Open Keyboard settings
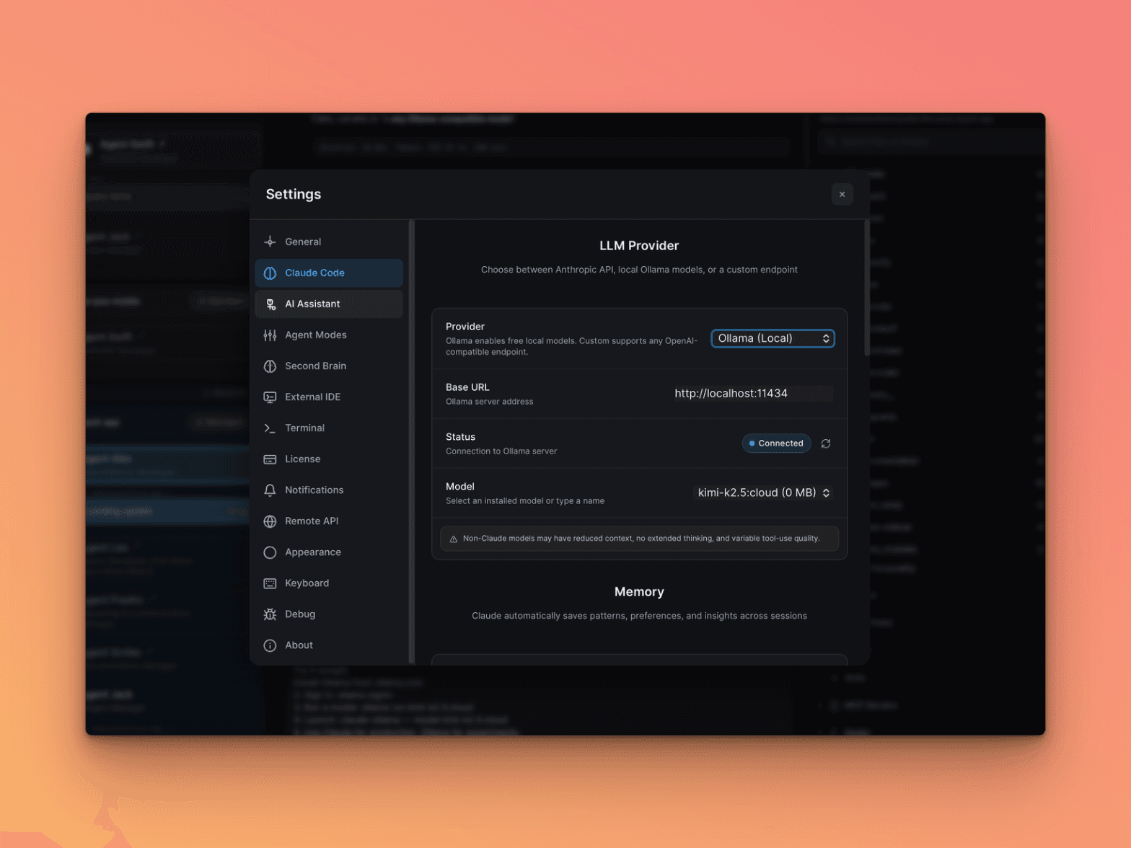 coord(329,583)
